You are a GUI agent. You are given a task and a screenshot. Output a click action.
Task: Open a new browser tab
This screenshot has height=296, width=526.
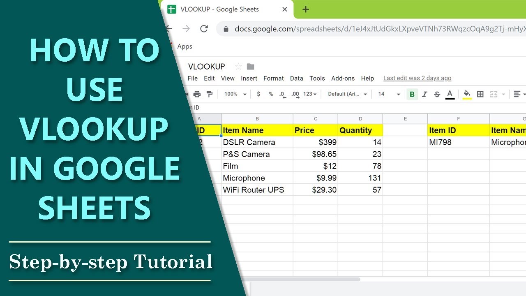(x=306, y=9)
